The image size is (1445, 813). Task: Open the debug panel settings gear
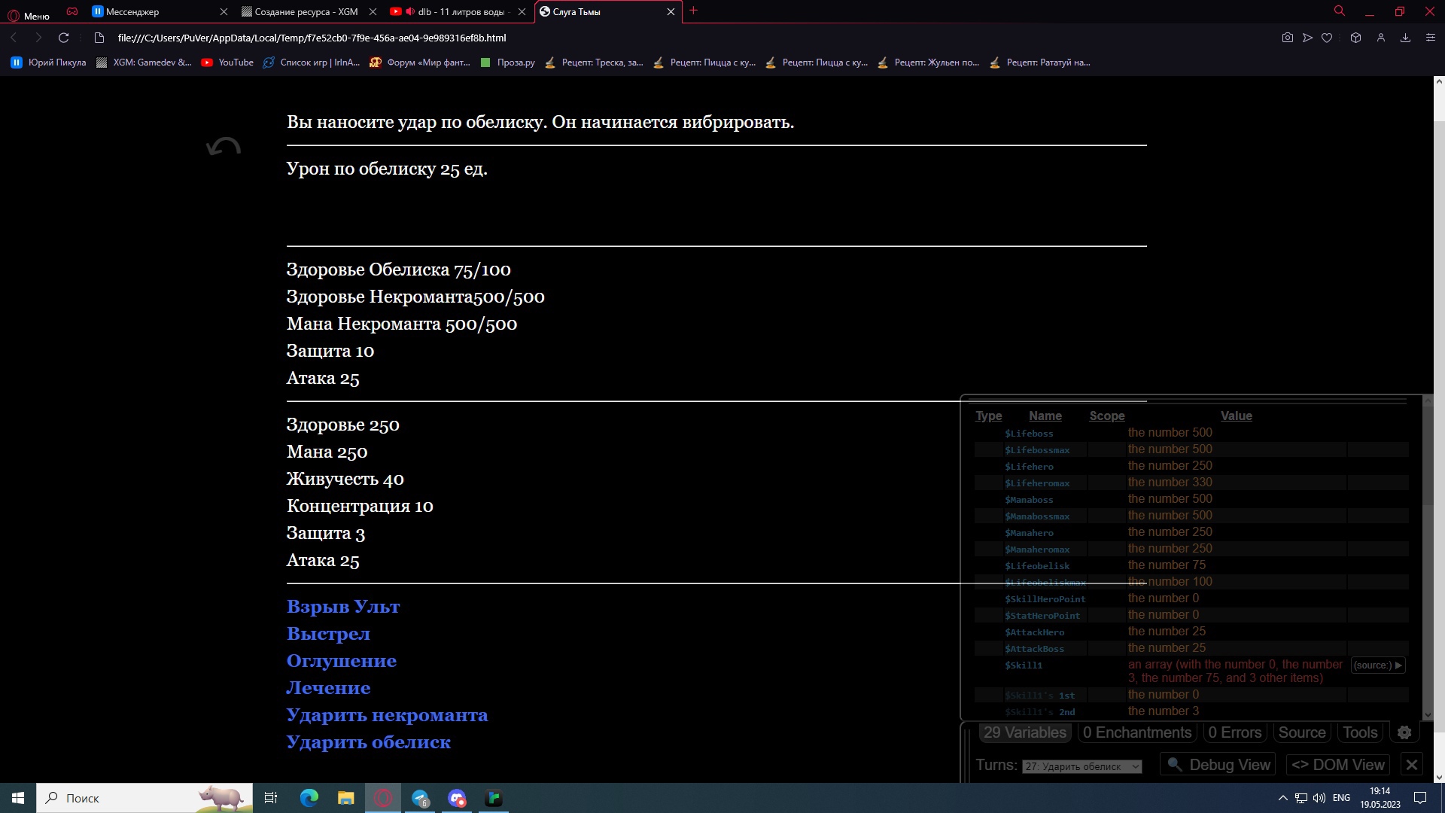point(1404,732)
